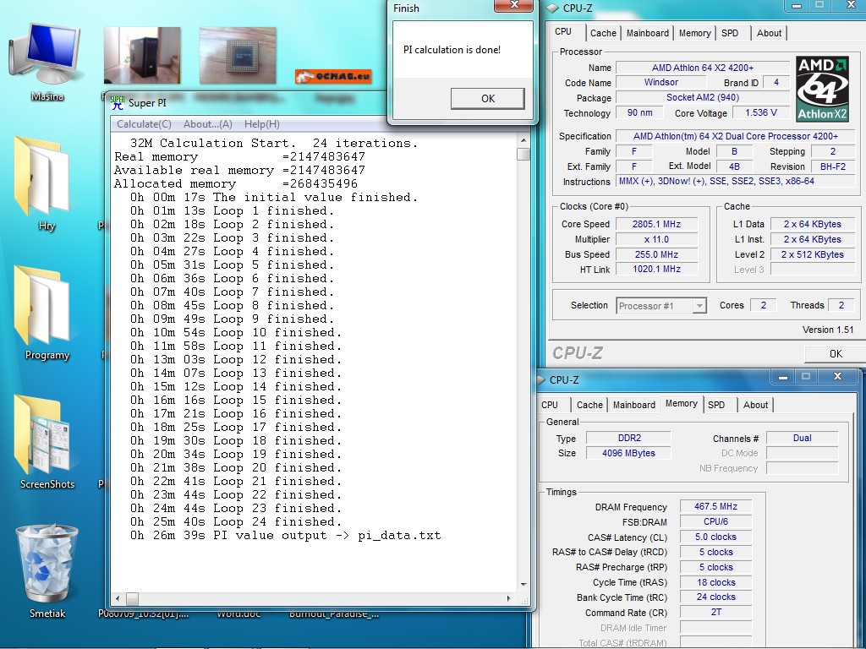Click the Bus Speed 255.0 MHz value
Image resolution: width=866 pixels, height=649 pixels.
pos(656,254)
